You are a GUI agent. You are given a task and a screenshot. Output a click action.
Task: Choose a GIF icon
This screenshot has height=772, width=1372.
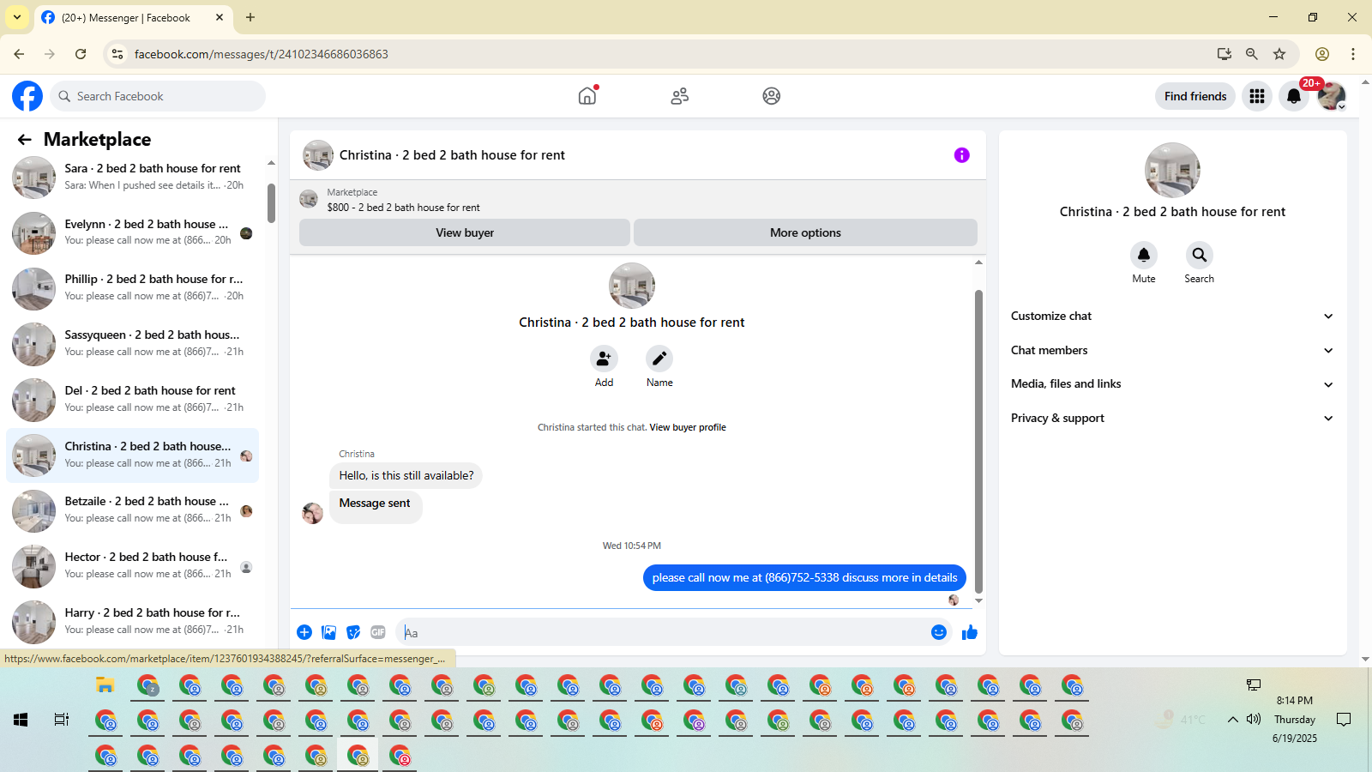point(378,632)
